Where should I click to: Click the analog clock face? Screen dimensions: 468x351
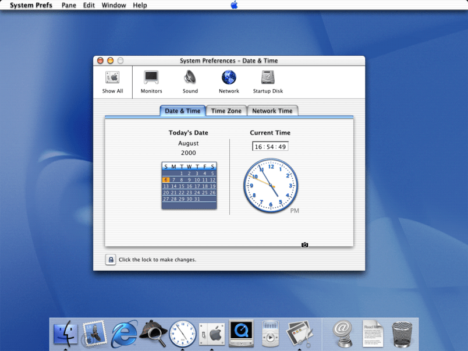click(x=270, y=185)
